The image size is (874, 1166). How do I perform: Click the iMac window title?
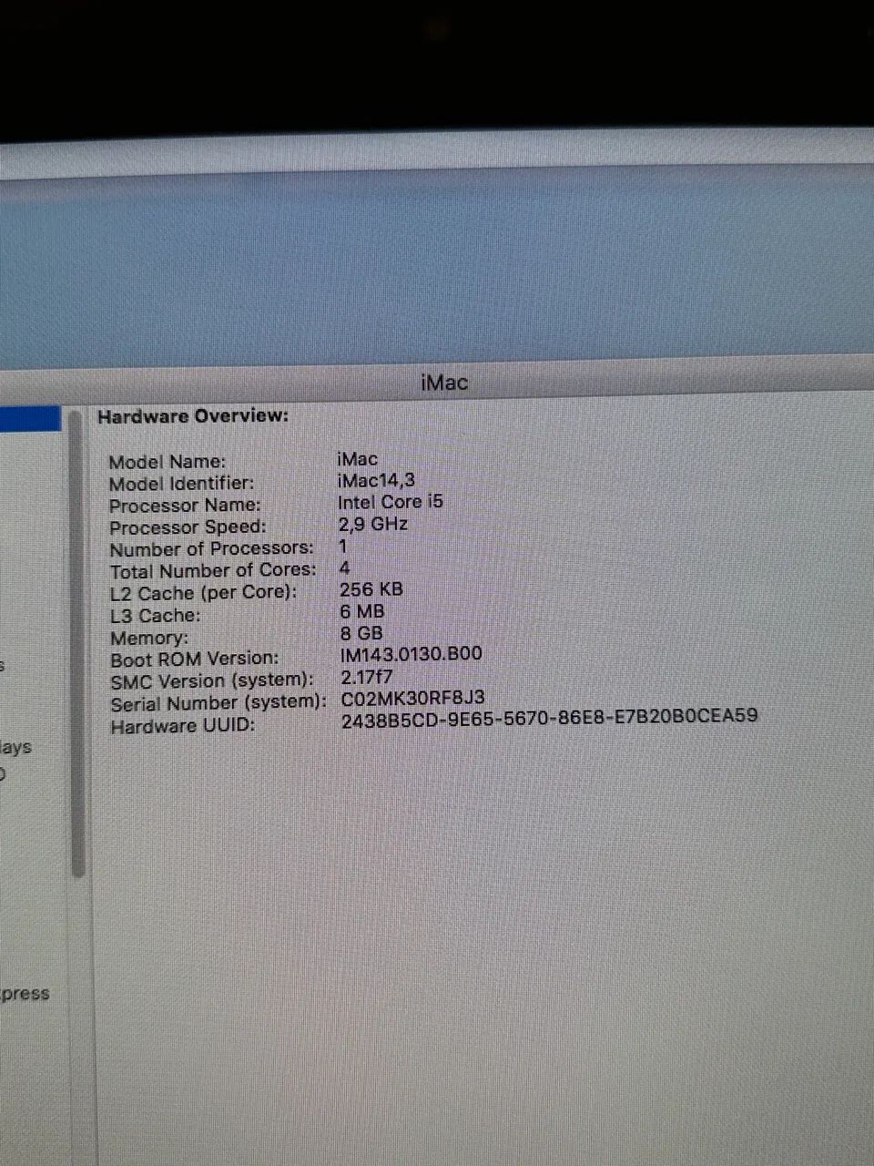coord(445,383)
